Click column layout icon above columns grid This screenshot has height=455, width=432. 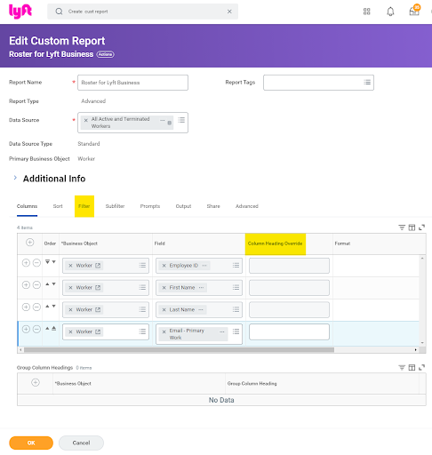(x=412, y=227)
